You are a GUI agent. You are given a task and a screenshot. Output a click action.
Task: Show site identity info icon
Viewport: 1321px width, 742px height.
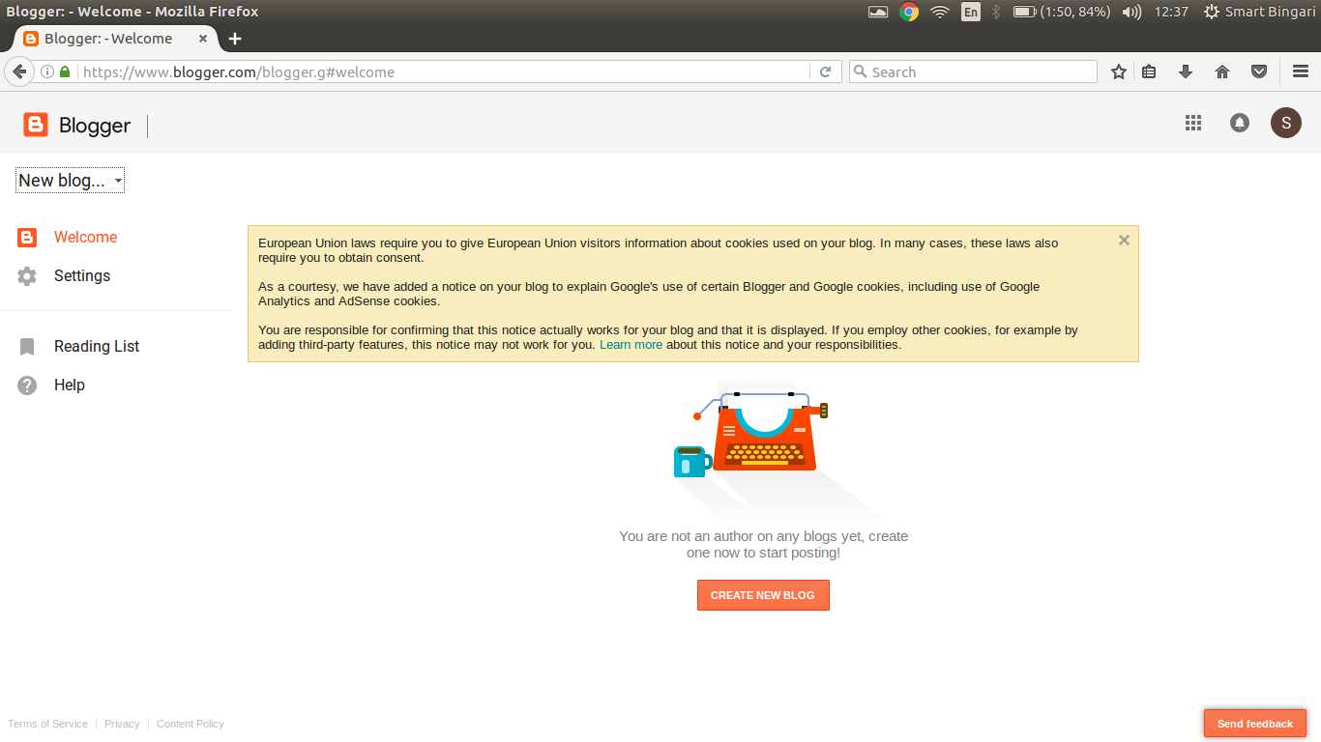click(46, 71)
